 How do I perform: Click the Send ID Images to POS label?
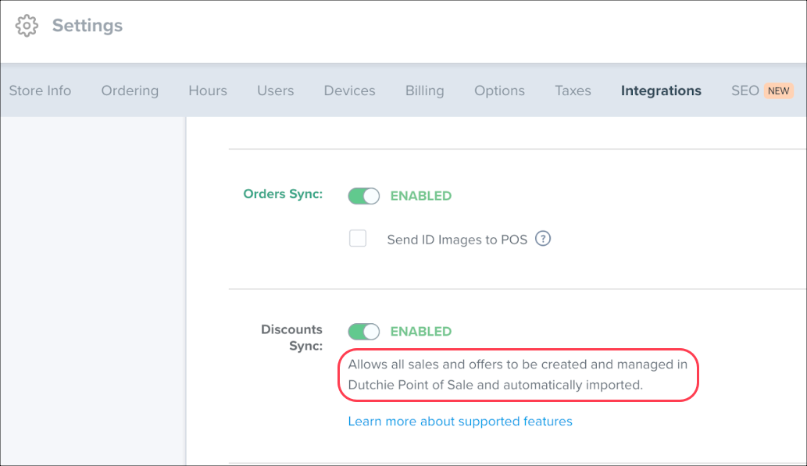point(457,240)
